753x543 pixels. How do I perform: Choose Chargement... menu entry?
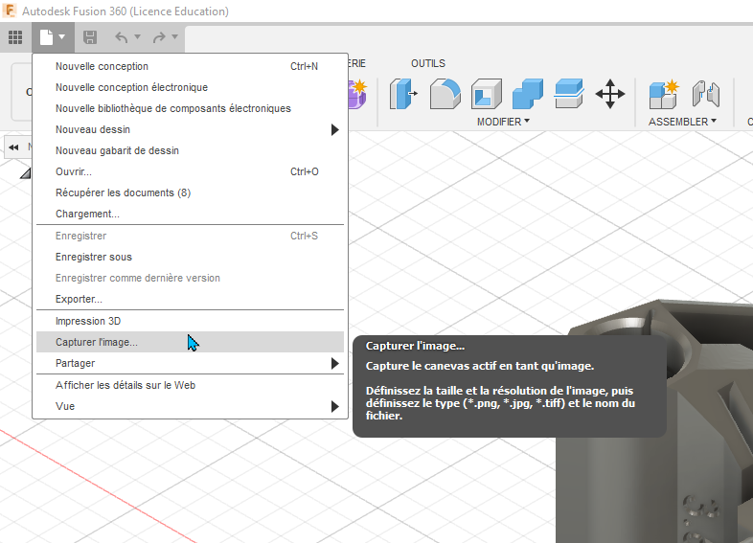click(191, 215)
